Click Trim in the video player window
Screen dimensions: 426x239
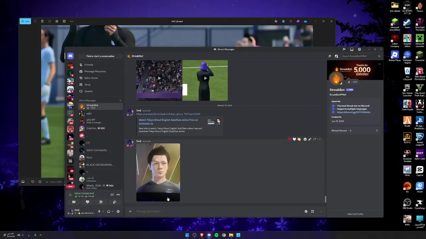pos(25,21)
